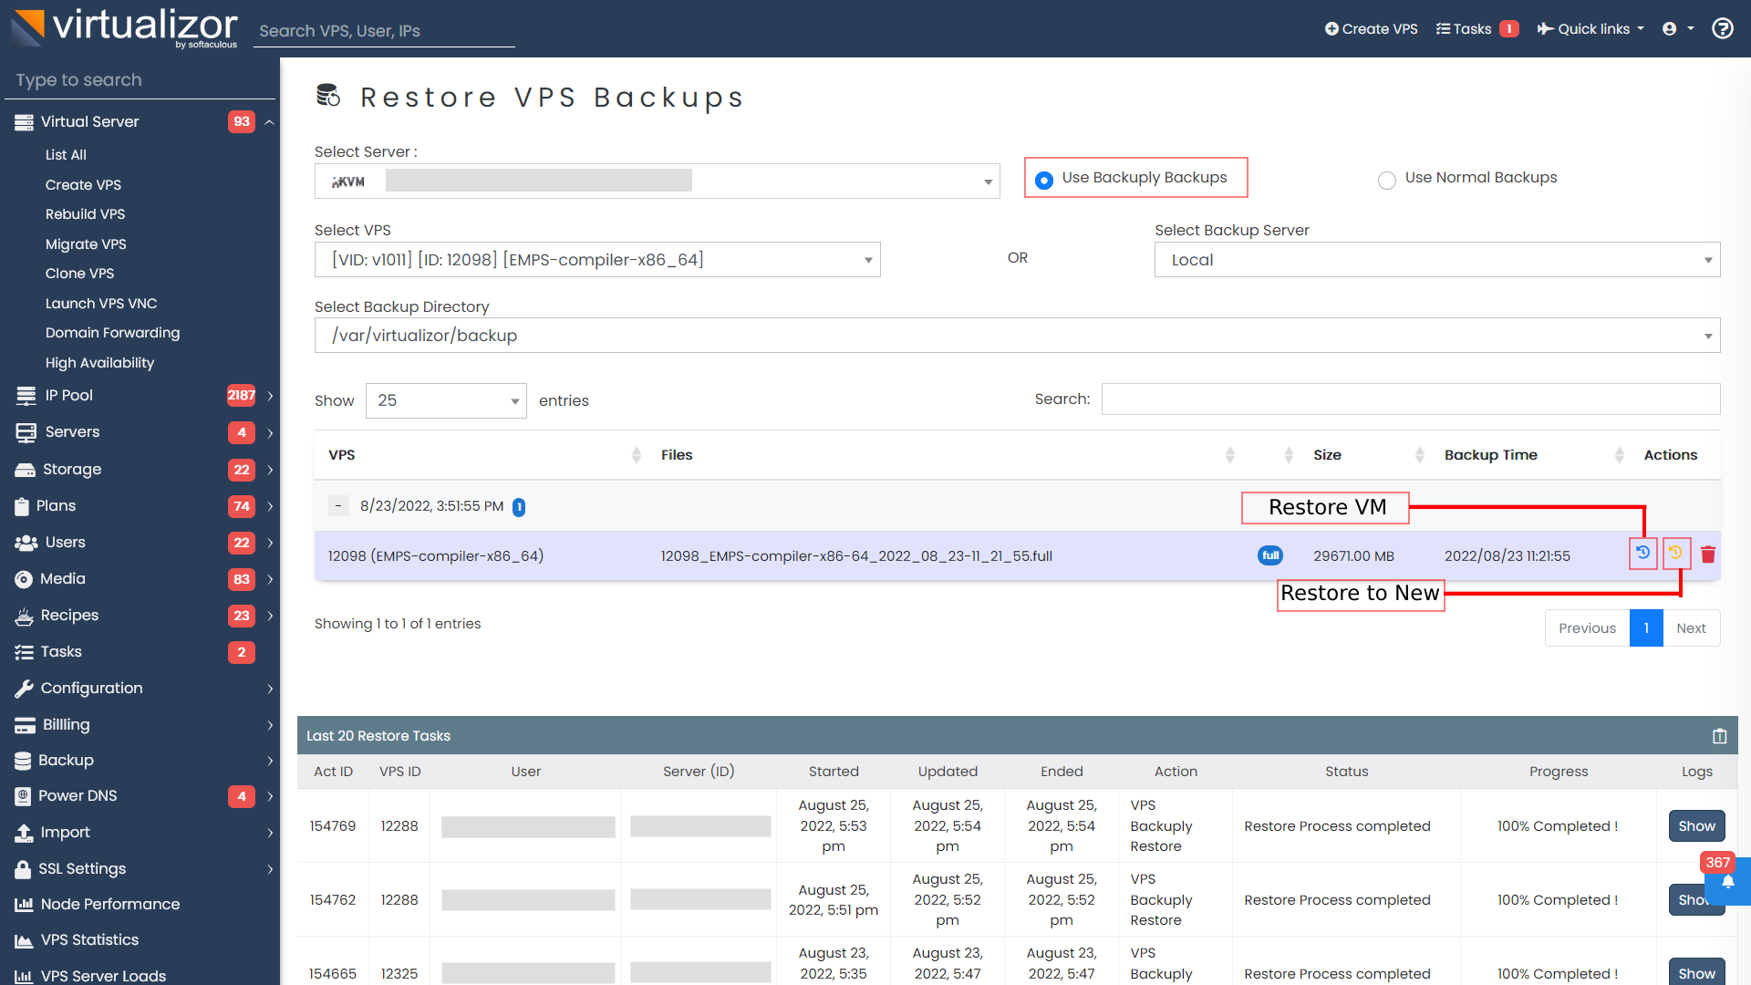Click the Power DNS sidebar icon
This screenshot has height=985, width=1751.
[x=23, y=796]
